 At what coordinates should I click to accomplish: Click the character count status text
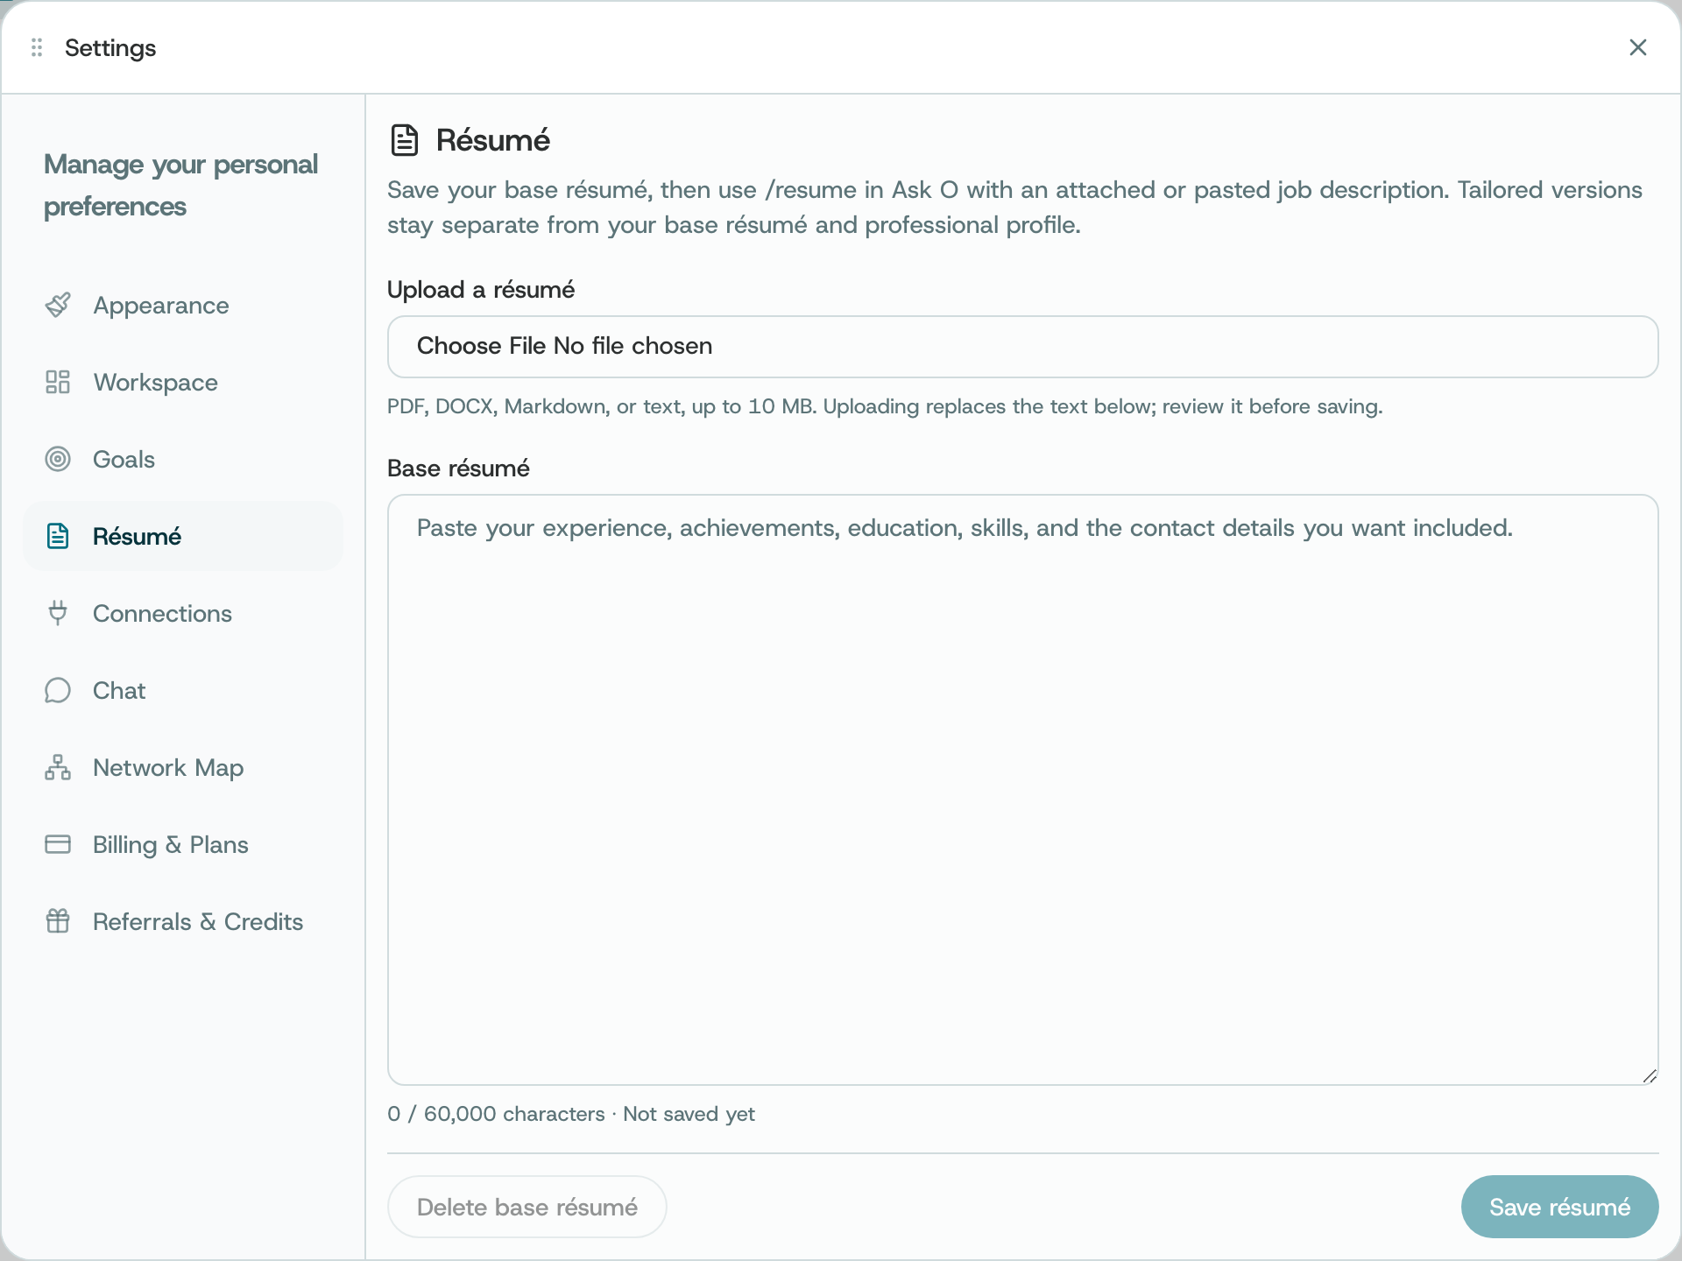tap(571, 1114)
